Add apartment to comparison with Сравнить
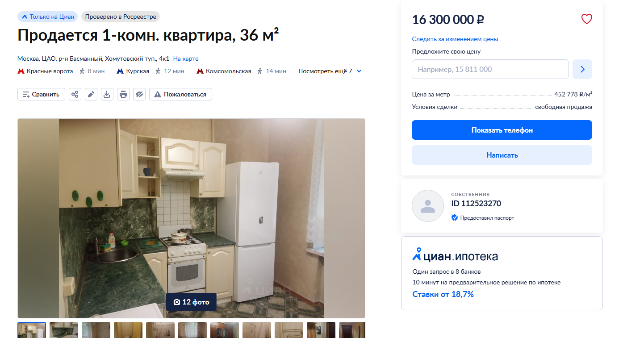Image resolution: width=623 pixels, height=338 pixels. click(x=41, y=94)
